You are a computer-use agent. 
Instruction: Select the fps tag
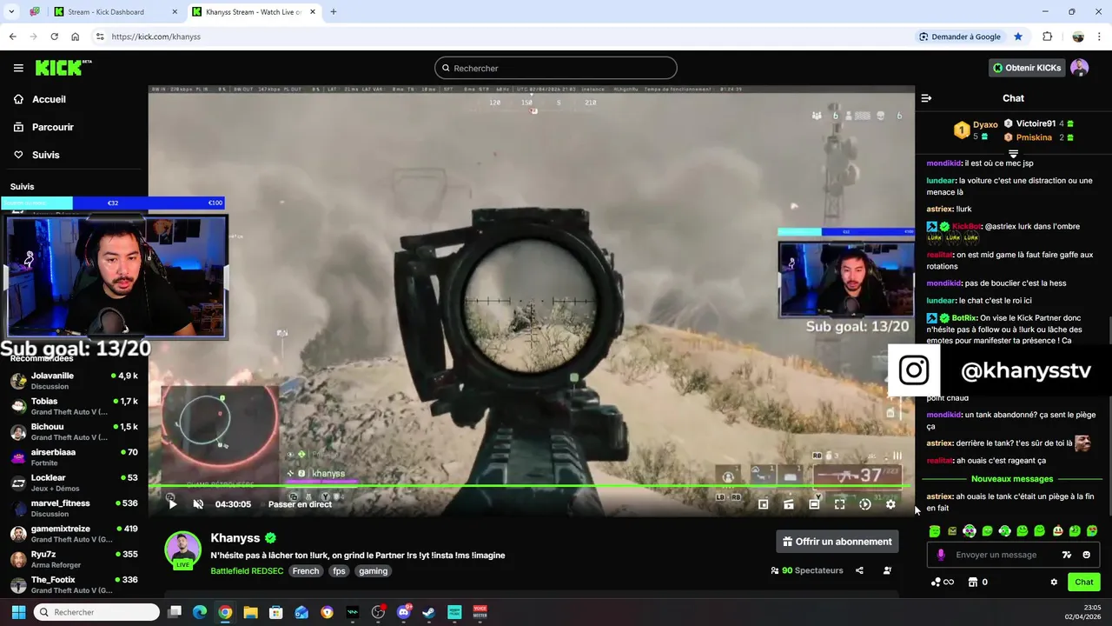click(x=339, y=571)
